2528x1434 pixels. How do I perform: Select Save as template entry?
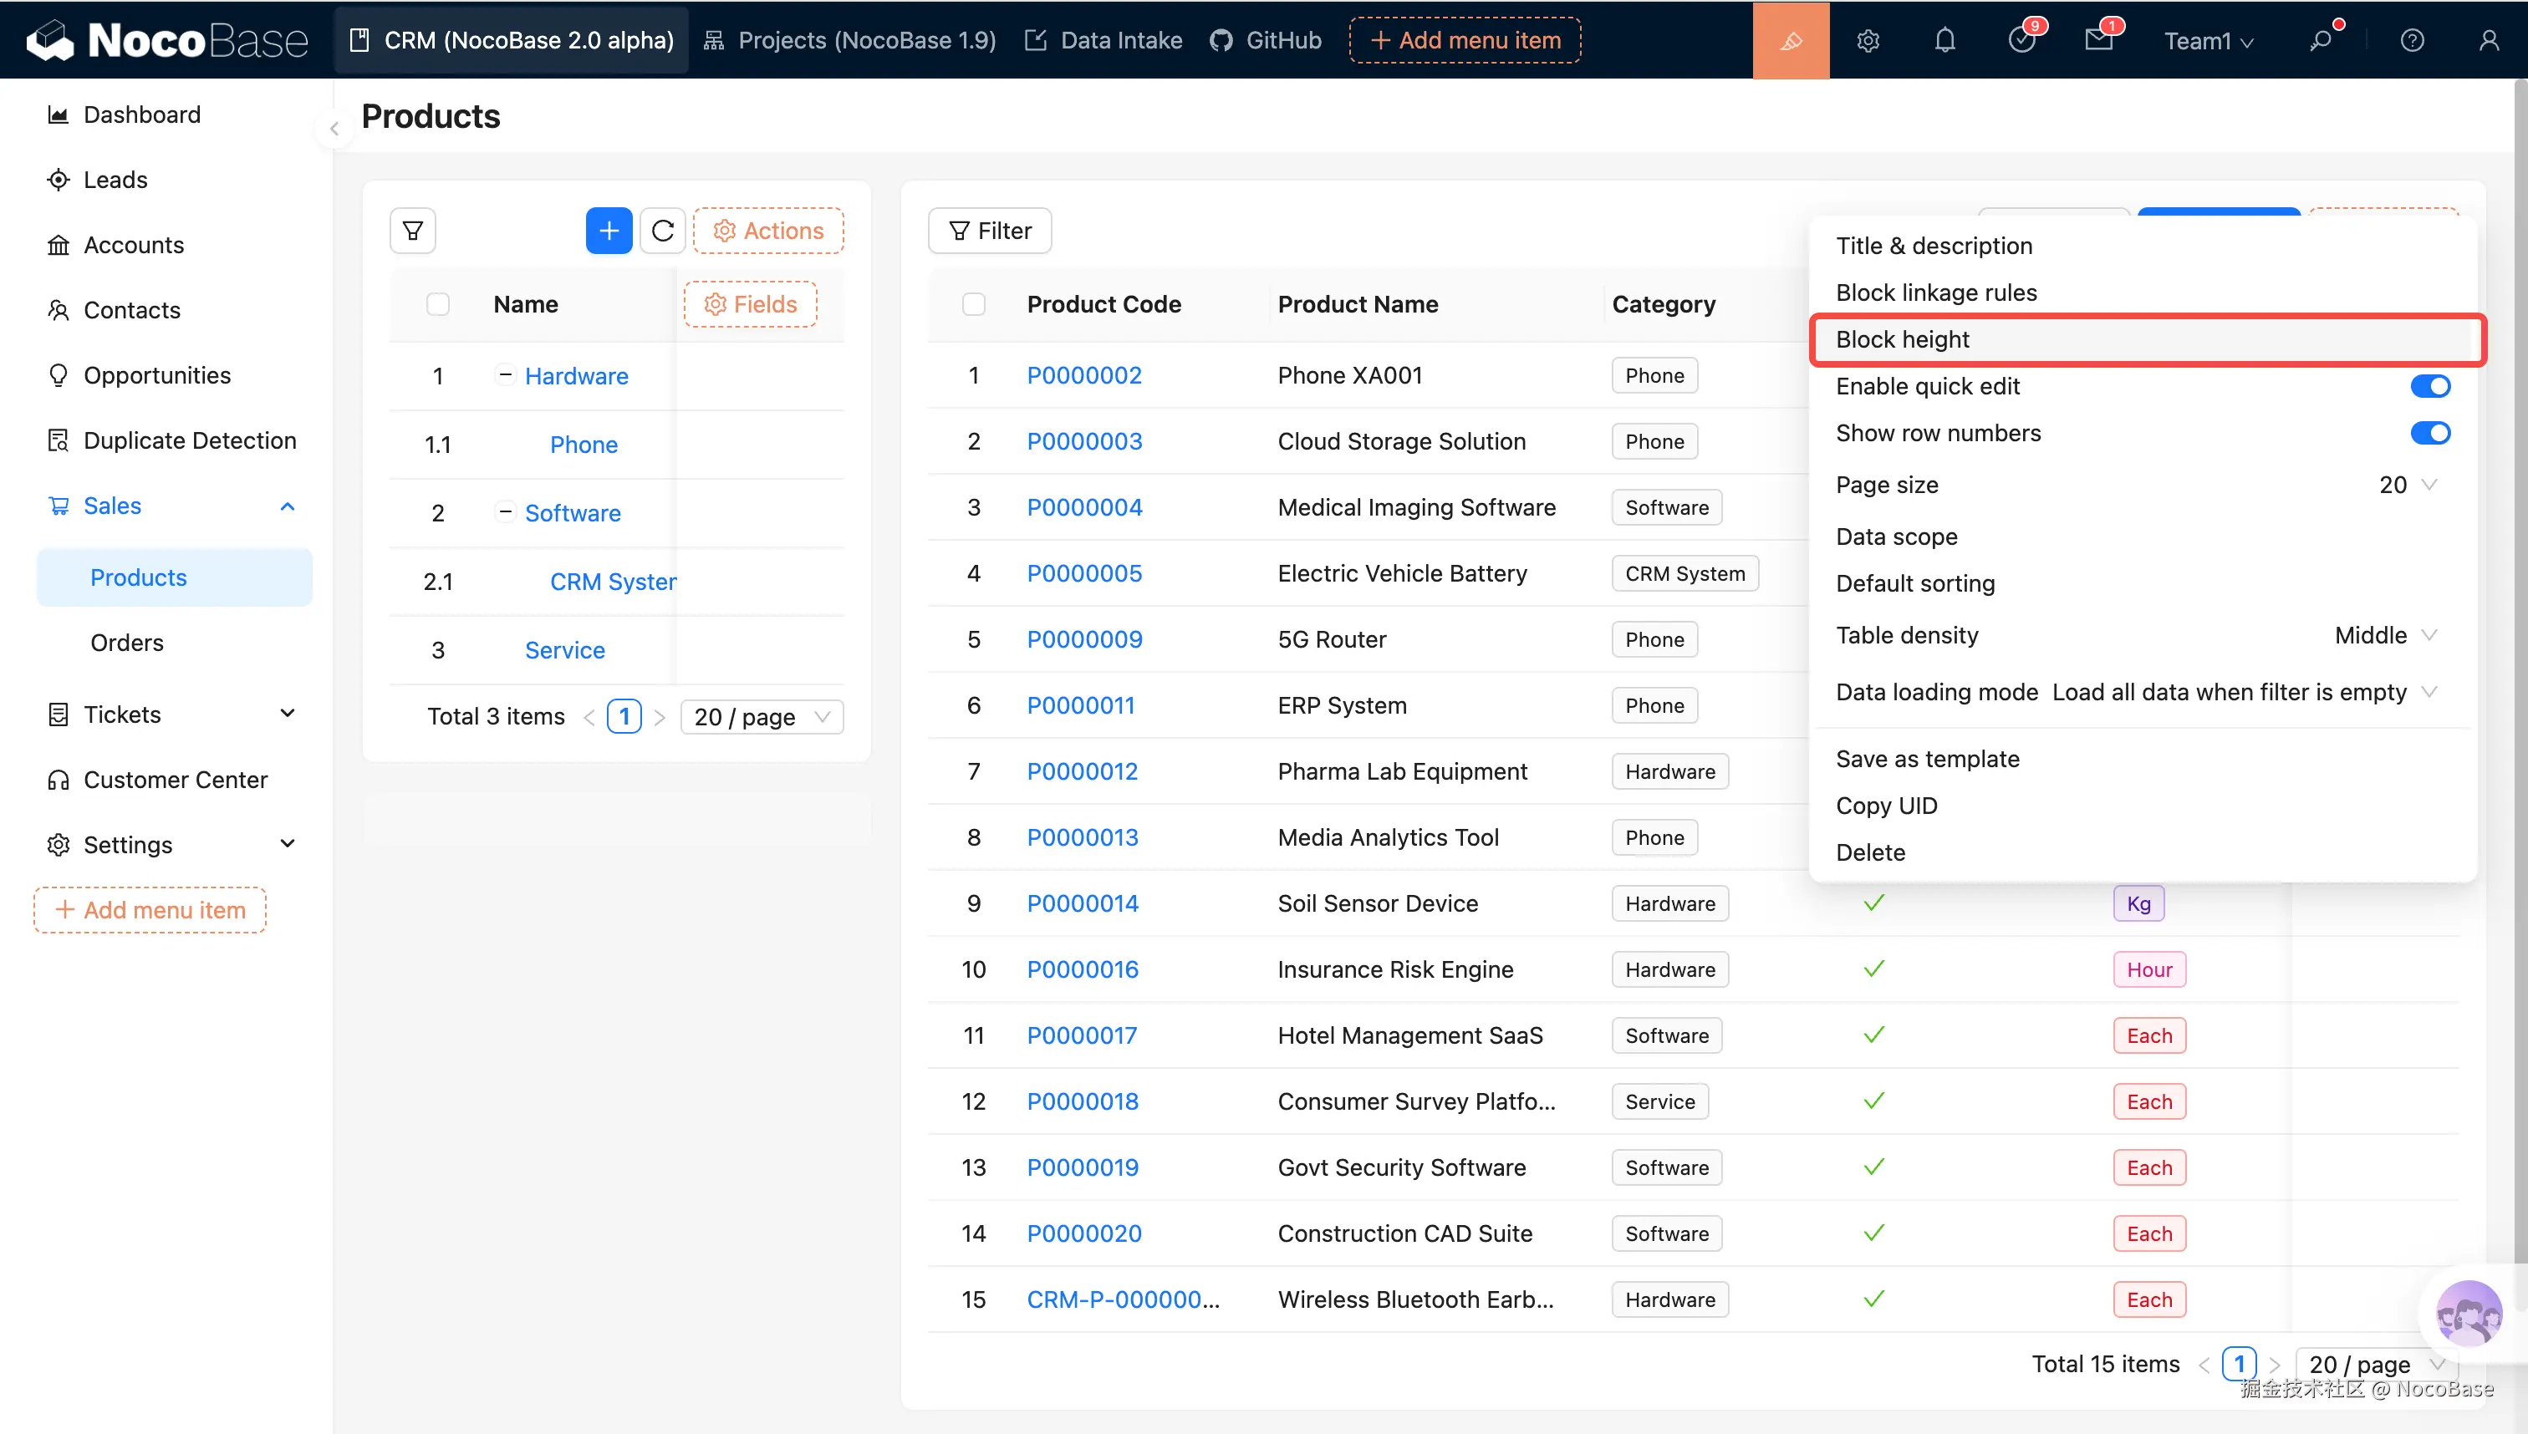click(x=2143, y=760)
